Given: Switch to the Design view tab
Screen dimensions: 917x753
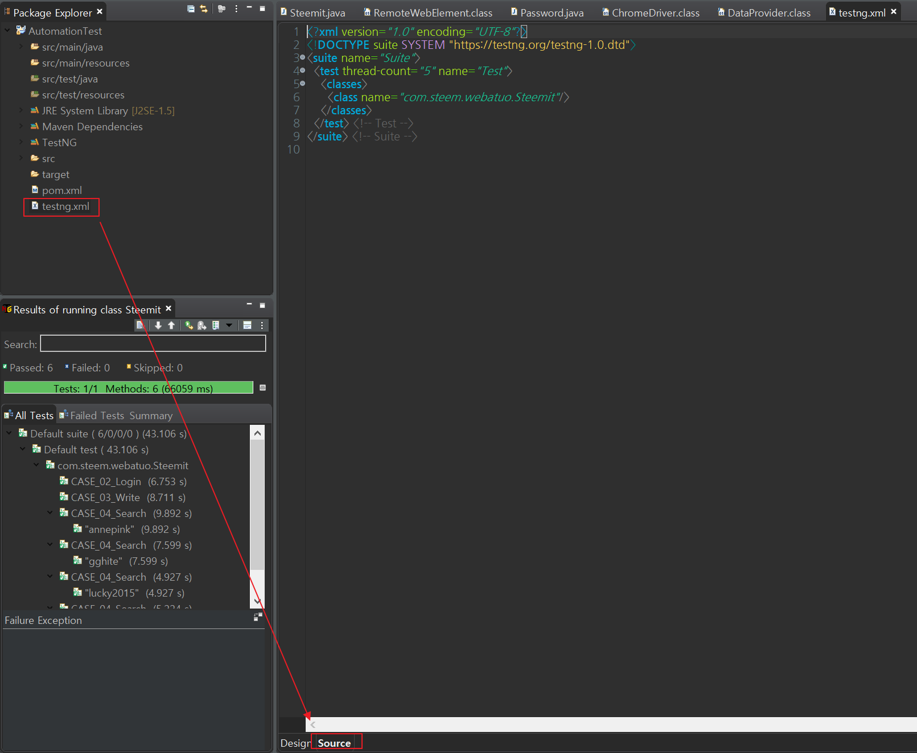Looking at the screenshot, I should tap(295, 743).
